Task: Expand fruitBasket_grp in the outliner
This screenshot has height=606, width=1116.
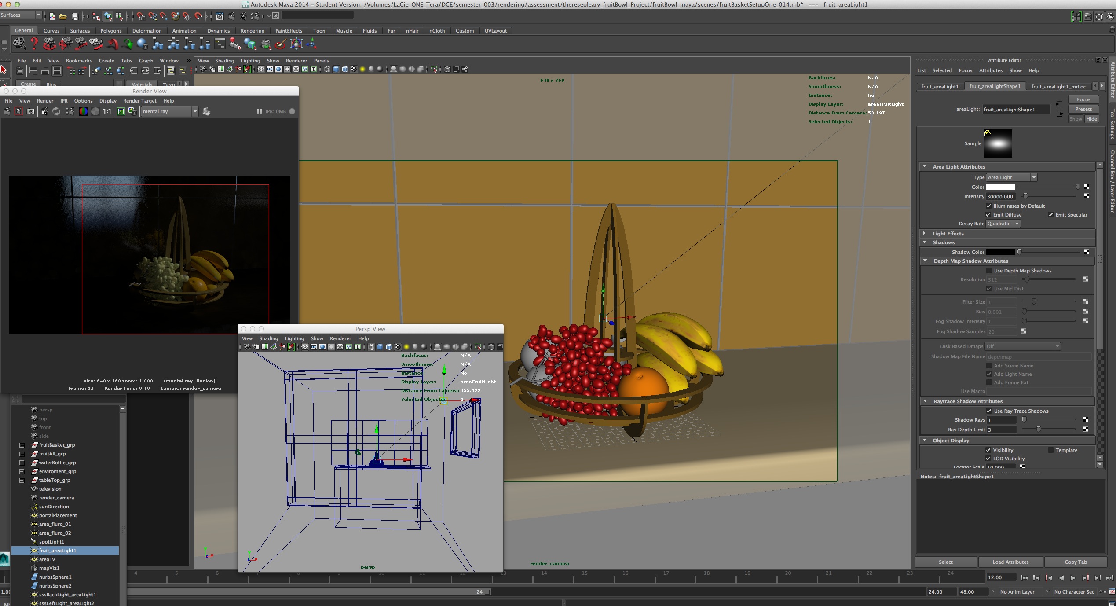Action: point(22,445)
